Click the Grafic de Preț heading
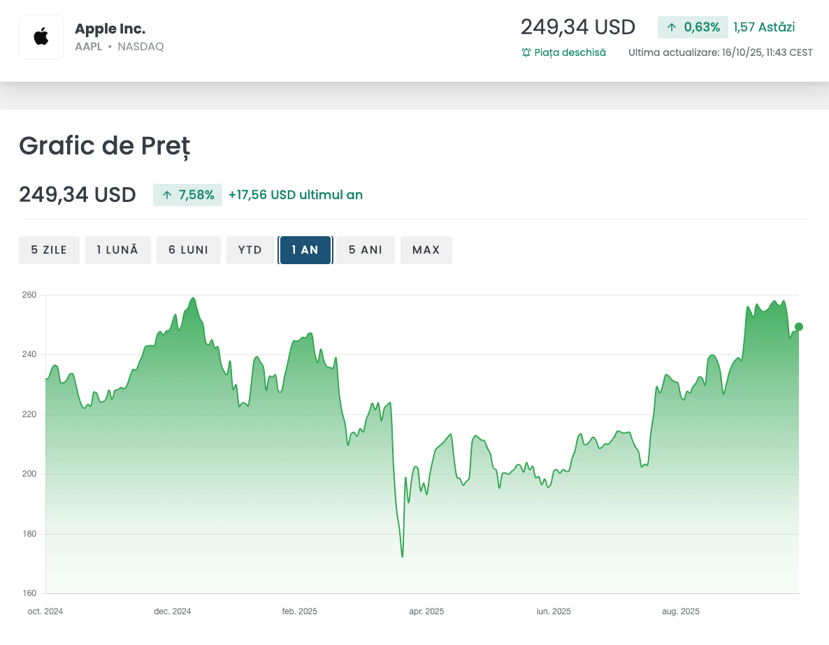Image resolution: width=829 pixels, height=645 pixels. point(104,145)
